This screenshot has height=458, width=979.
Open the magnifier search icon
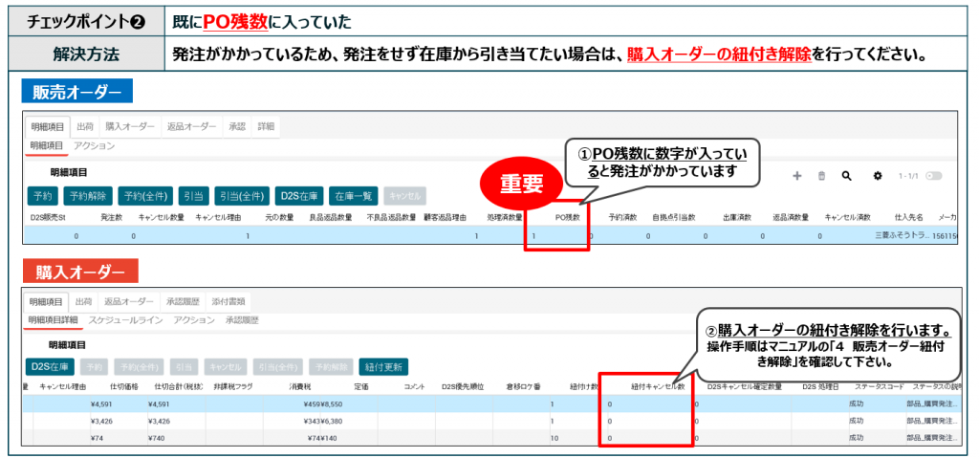pos(847,177)
